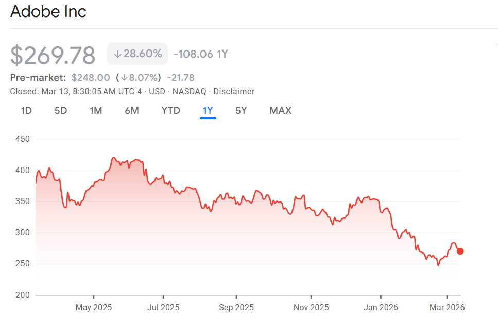Click the pre-market 8.07% down-arrow indicator
This screenshot has width=498, height=320.
tap(139, 78)
